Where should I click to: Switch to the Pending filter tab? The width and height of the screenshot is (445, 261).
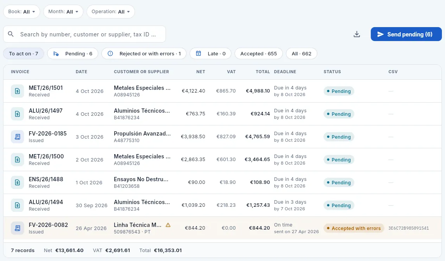click(x=72, y=53)
